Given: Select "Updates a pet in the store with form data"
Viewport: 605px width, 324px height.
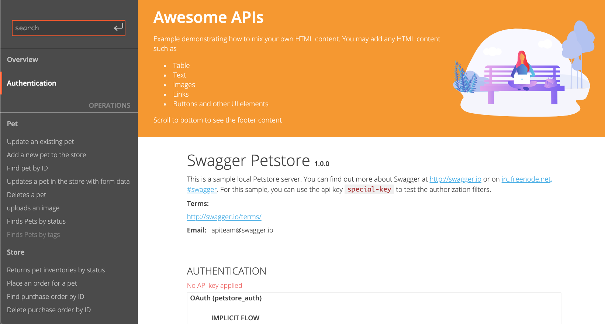Looking at the screenshot, I should pos(68,182).
